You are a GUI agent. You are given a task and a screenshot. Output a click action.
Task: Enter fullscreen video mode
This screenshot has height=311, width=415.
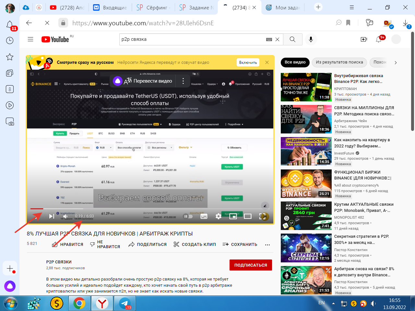coord(263,216)
